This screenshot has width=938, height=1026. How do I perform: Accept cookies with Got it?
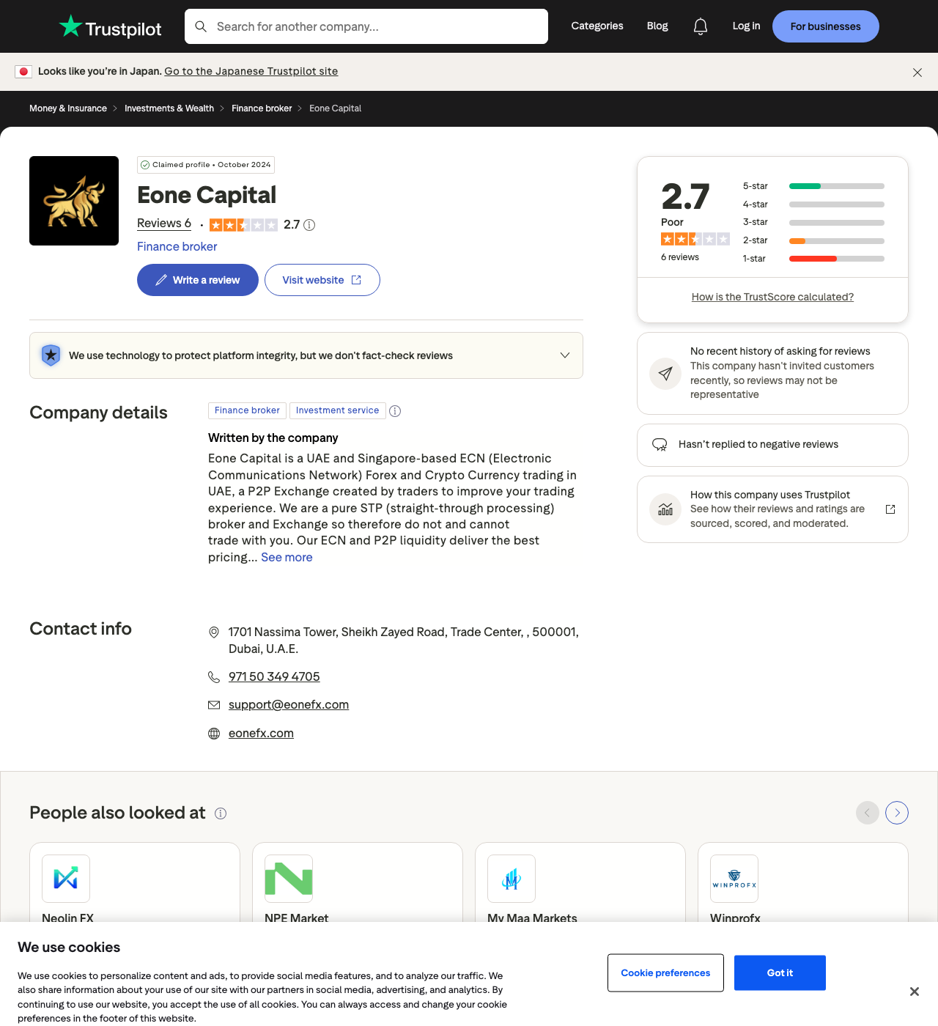(780, 973)
